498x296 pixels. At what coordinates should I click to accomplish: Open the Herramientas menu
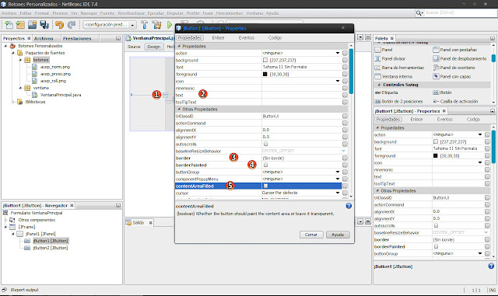(230, 13)
